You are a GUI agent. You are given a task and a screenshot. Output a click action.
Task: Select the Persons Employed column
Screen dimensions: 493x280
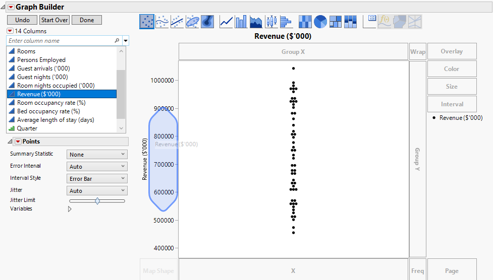62,59
